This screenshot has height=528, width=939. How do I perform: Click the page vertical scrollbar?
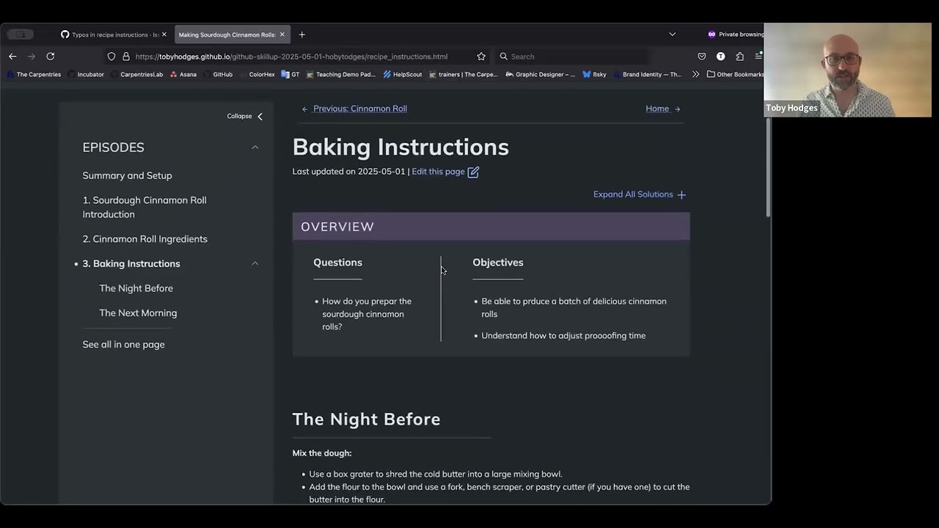click(x=768, y=167)
